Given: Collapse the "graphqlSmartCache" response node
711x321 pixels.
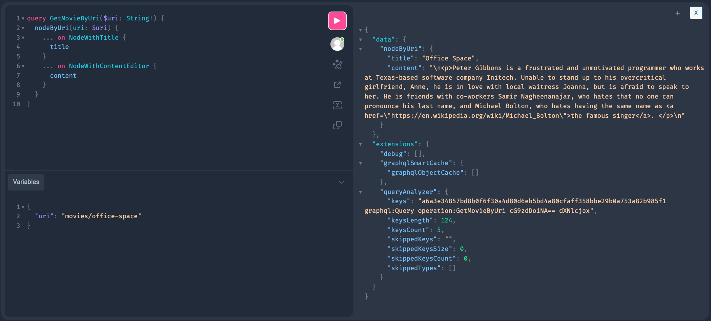Looking at the screenshot, I should [x=361, y=163].
